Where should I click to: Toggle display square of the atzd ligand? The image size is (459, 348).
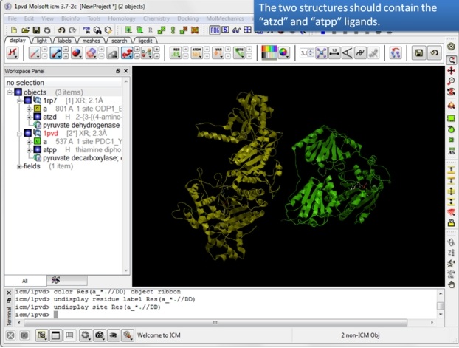pos(36,117)
